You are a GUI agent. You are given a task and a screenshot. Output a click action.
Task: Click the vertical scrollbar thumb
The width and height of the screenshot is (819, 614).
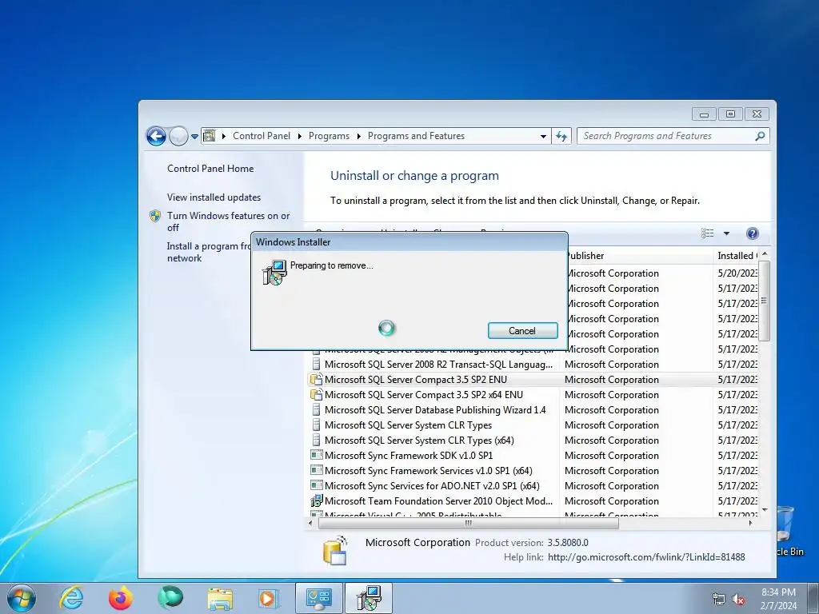764,301
